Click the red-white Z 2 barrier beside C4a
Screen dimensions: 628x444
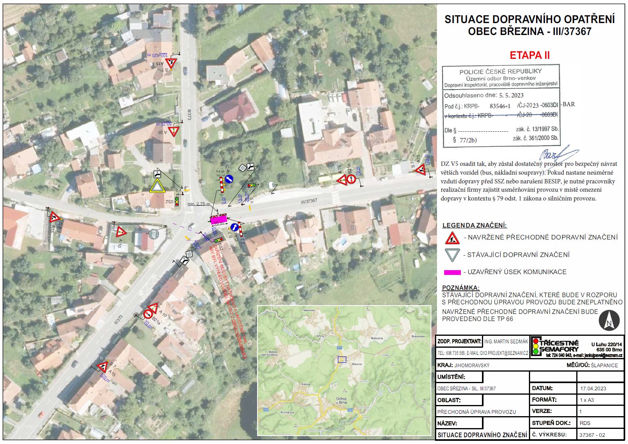pyautogui.click(x=240, y=230)
